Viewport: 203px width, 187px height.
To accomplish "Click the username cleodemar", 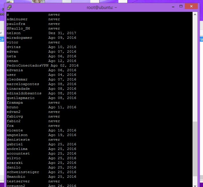I will pos(17,79).
